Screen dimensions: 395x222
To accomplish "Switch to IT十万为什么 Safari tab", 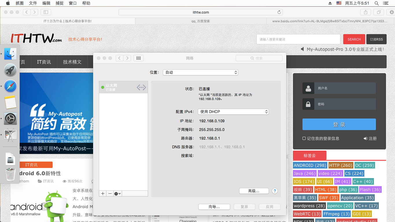I will coord(67,21).
